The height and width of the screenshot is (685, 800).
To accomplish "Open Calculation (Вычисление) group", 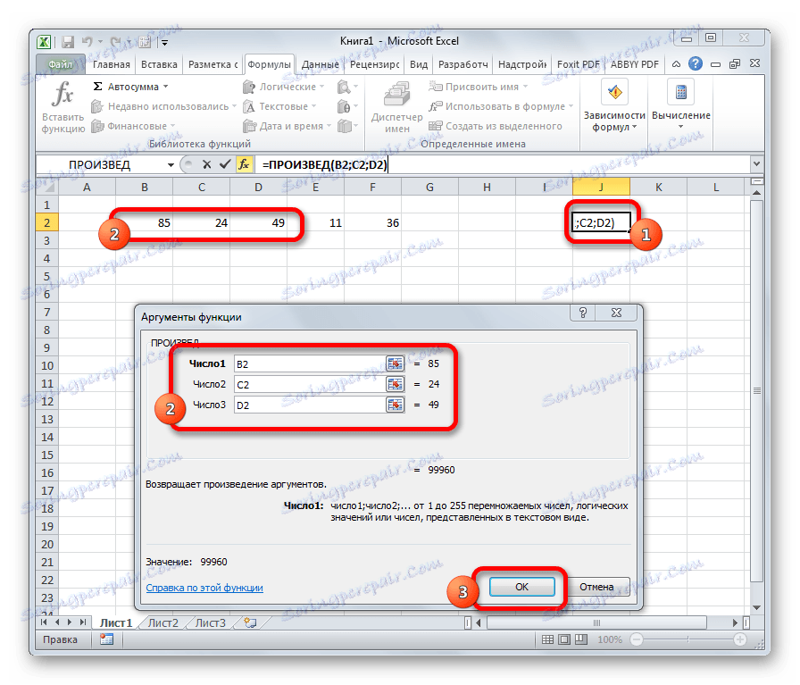I will coord(681,106).
